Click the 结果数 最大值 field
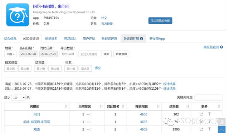 point(55,68)
